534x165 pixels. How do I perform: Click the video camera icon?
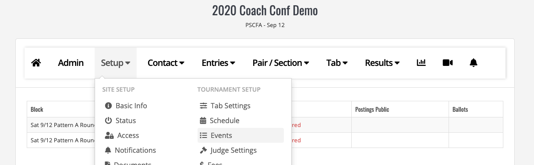click(447, 63)
